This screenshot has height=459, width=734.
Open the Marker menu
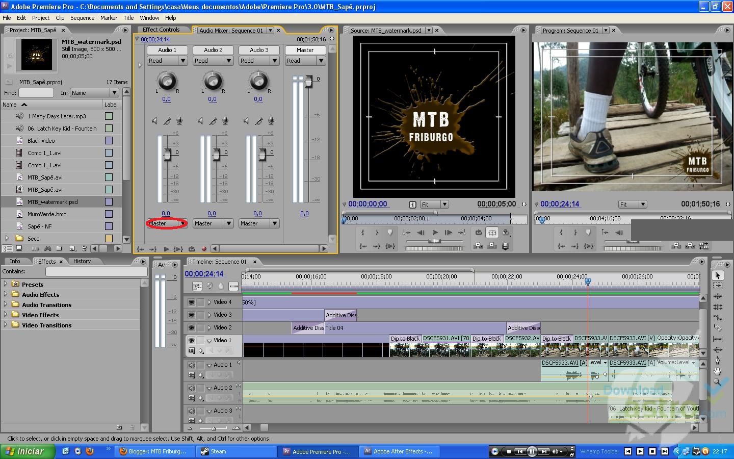(x=109, y=18)
